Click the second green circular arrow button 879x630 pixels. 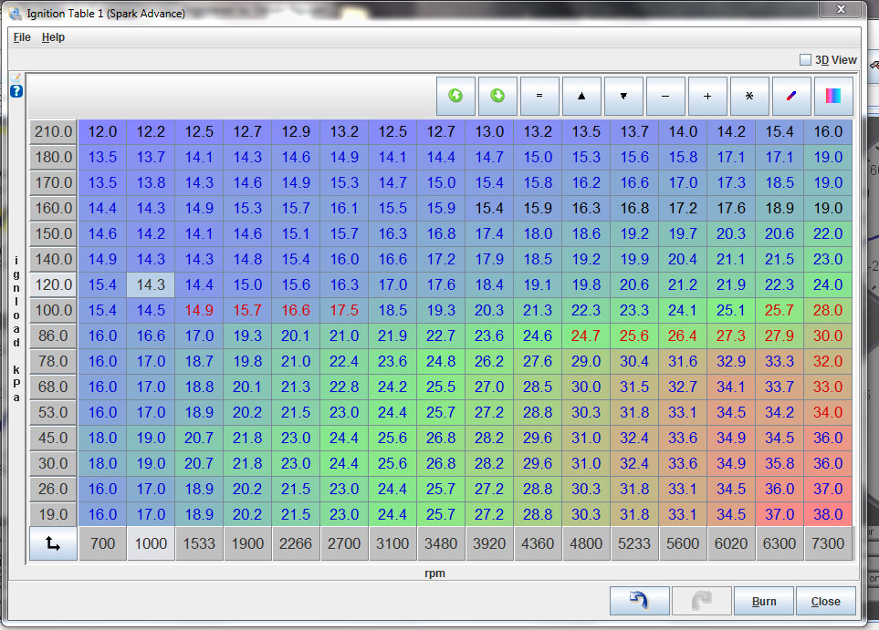coord(497,96)
